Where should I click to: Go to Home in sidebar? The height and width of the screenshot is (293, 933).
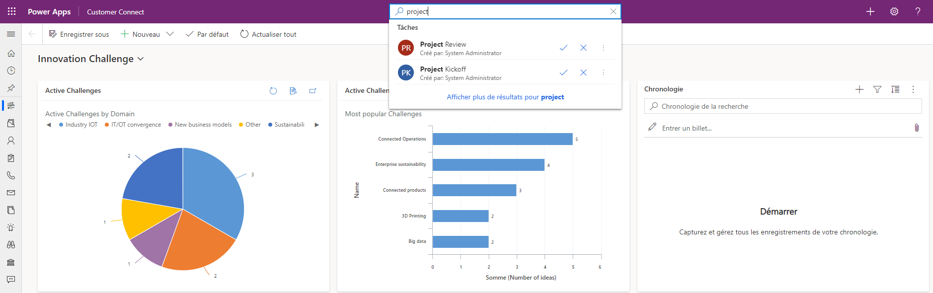tap(11, 53)
